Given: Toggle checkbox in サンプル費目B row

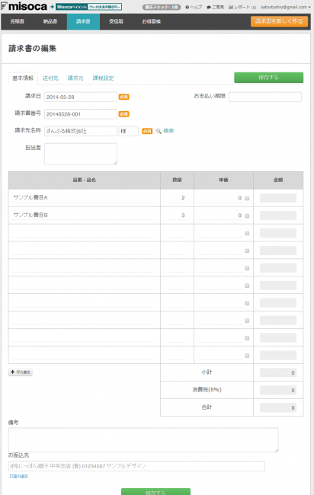Looking at the screenshot, I should [x=247, y=216].
